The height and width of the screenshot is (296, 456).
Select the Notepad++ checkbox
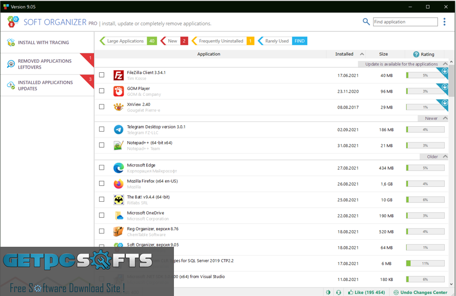[102, 145]
